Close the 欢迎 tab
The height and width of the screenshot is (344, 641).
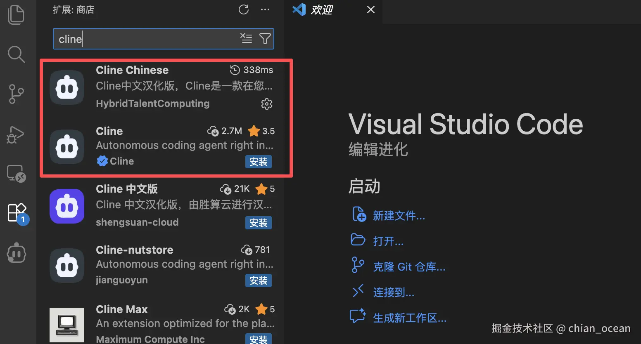tap(371, 9)
